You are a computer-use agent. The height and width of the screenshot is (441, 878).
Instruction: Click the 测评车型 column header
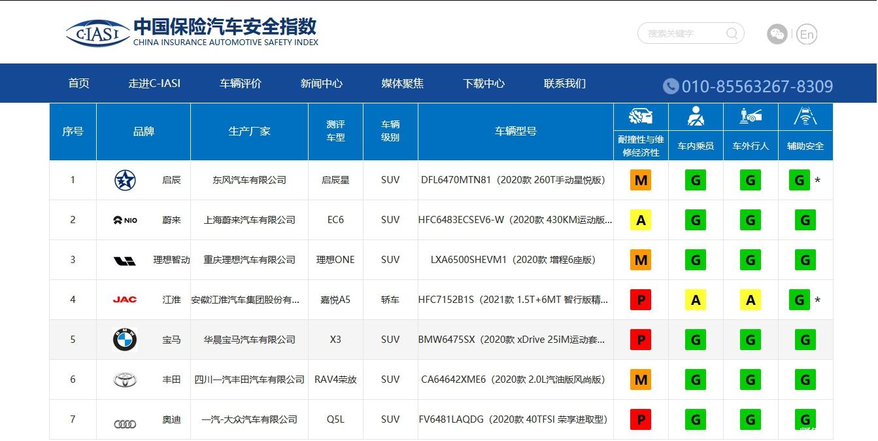point(335,131)
